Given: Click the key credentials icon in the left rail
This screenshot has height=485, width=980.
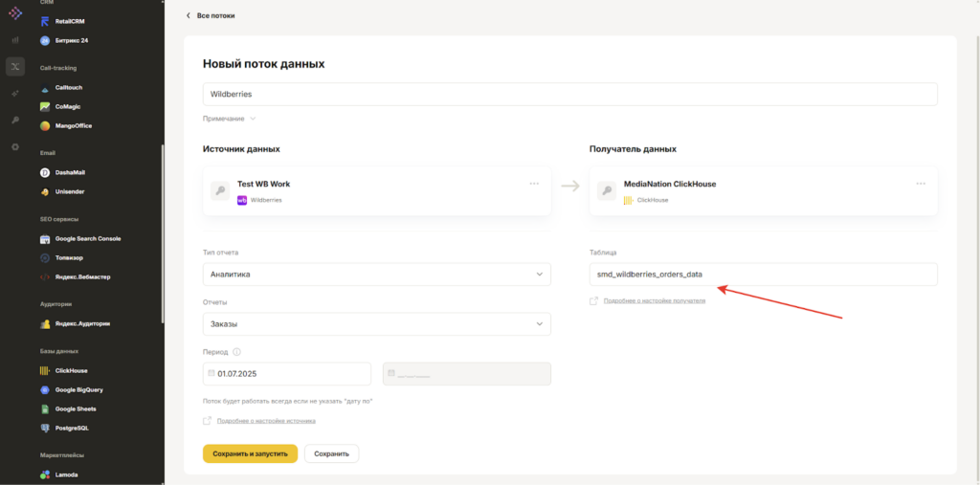Looking at the screenshot, I should tap(15, 120).
